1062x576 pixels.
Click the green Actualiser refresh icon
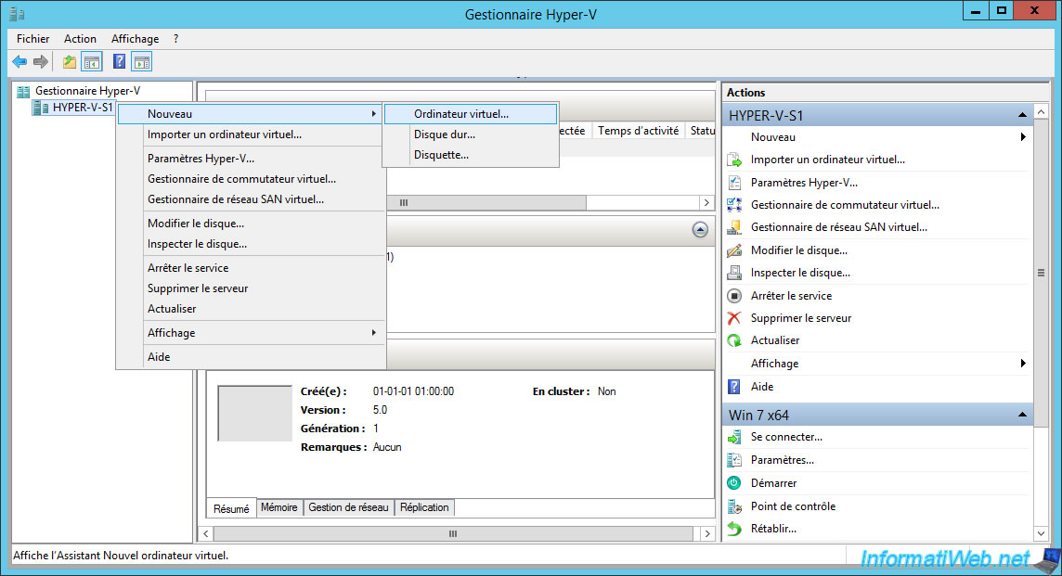tap(734, 340)
